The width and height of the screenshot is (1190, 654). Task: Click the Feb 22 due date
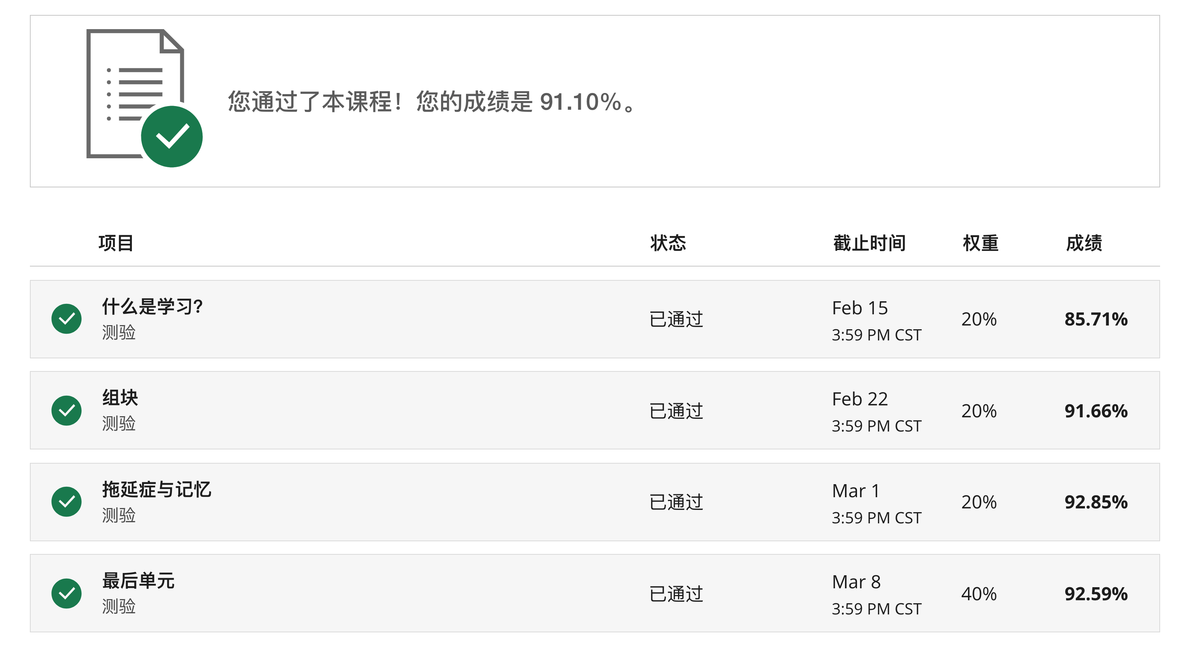point(860,399)
